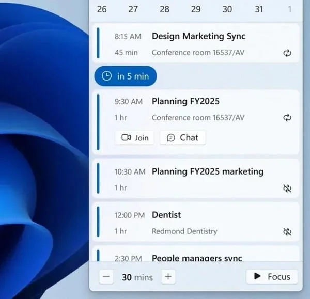310x299 pixels.
Task: Open the Design Marketing Sync event
Action: click(196, 43)
